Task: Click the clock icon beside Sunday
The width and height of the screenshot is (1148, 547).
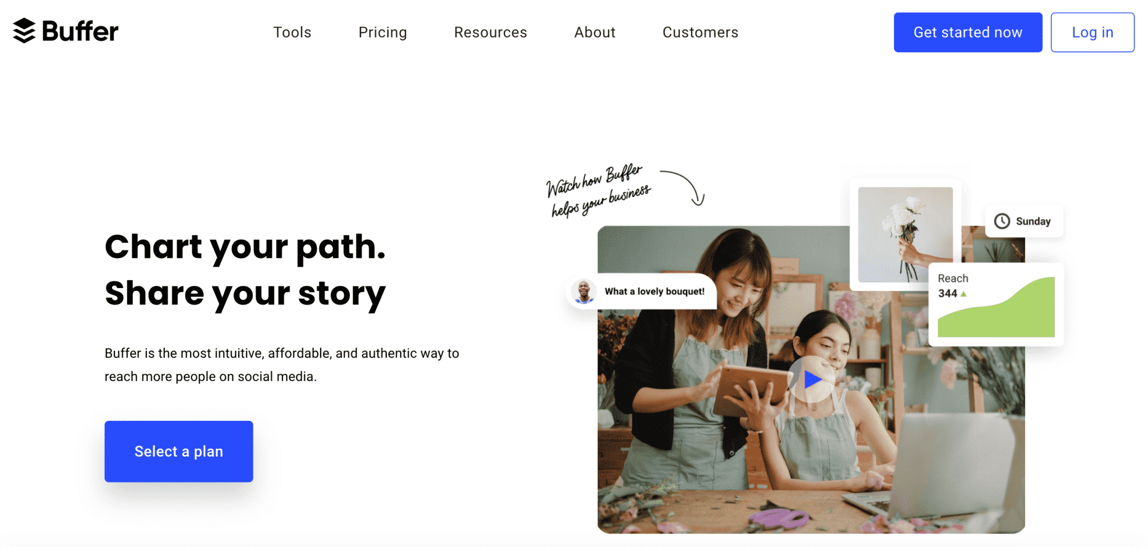Action: (x=1002, y=221)
